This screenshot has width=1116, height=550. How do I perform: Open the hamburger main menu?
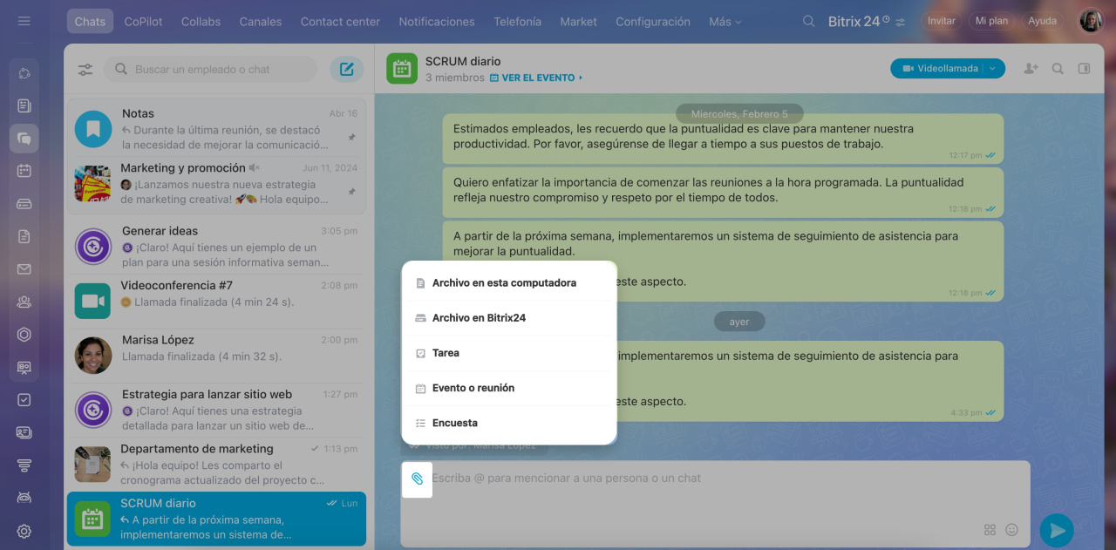point(24,21)
